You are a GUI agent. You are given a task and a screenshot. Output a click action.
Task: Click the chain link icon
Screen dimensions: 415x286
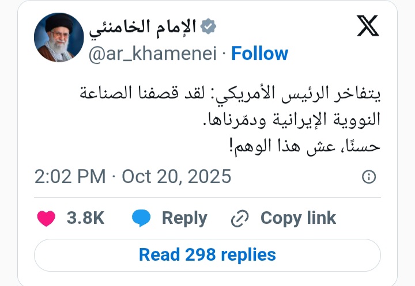pos(239,219)
